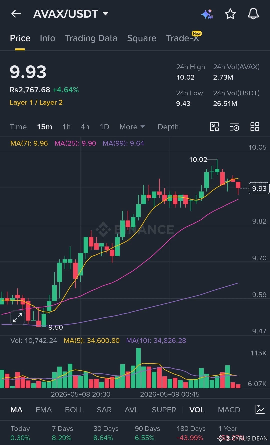270x445 pixels.
Task: Open the Depth chart view
Action: 168,127
